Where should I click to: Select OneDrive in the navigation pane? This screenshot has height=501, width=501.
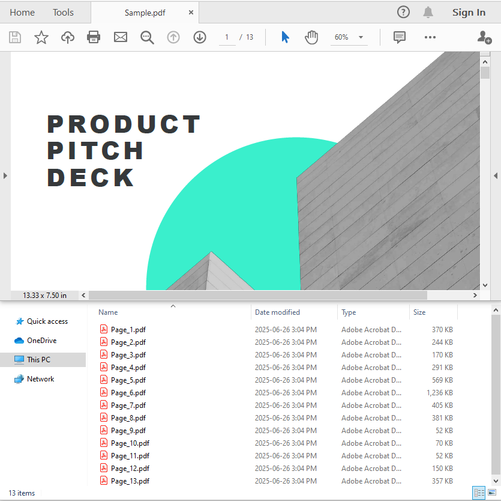pyautogui.click(x=35, y=341)
